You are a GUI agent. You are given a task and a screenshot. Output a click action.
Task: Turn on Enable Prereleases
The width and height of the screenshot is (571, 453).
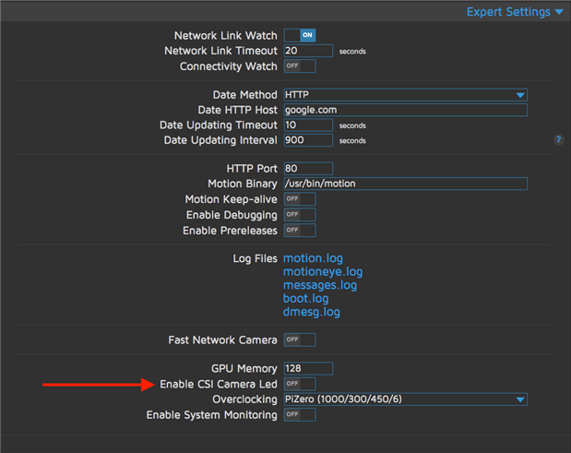point(300,231)
